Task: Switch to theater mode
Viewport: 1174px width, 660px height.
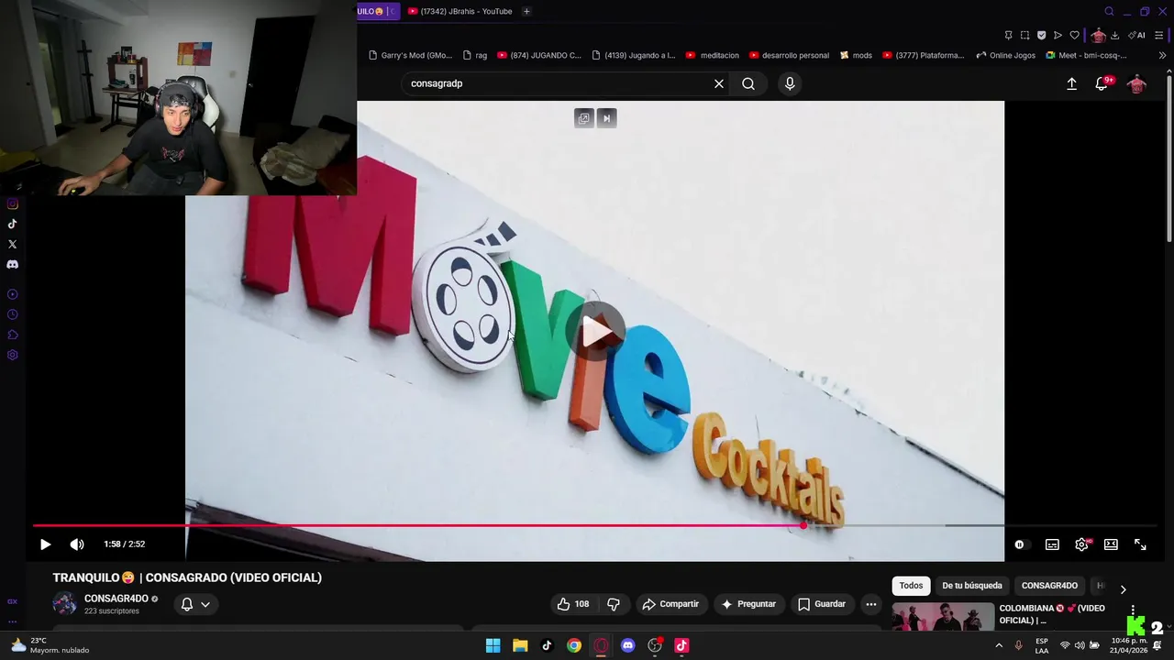Action: point(1111,544)
